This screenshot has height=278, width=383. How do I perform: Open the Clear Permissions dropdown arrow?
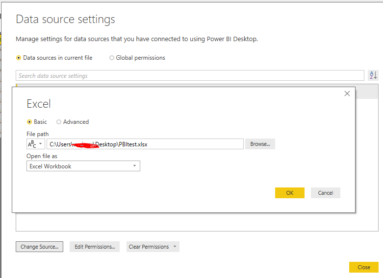[x=175, y=247]
